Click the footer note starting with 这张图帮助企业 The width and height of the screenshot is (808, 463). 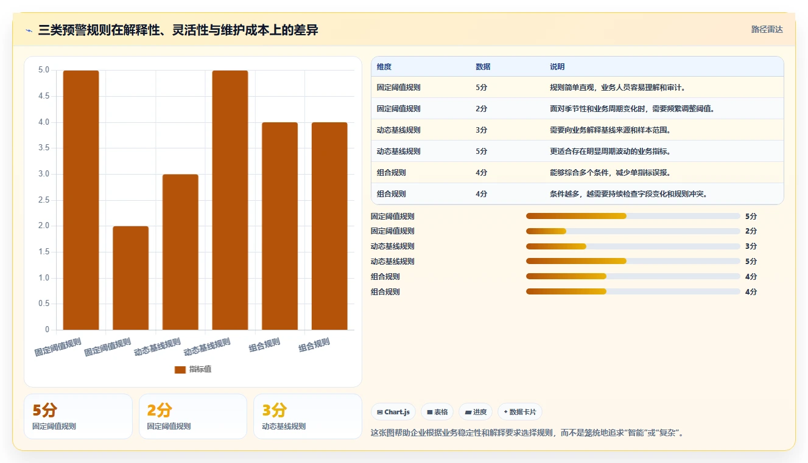coord(527,433)
